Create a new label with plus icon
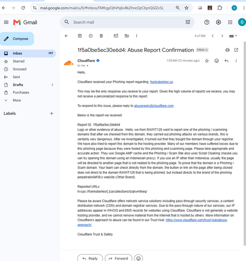This screenshot has height=261, width=246. (52, 113)
